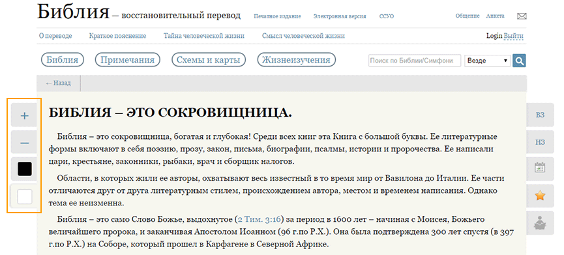Image resolution: width=564 pixels, height=255 pixels.
Task: Click the heading БИБЛИЯ – ЭТО СОКРОВИЩНИЦА.
Action: [170, 113]
